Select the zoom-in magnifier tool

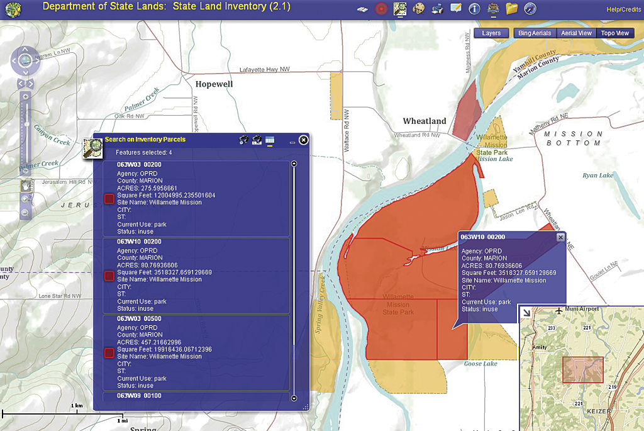(x=25, y=199)
